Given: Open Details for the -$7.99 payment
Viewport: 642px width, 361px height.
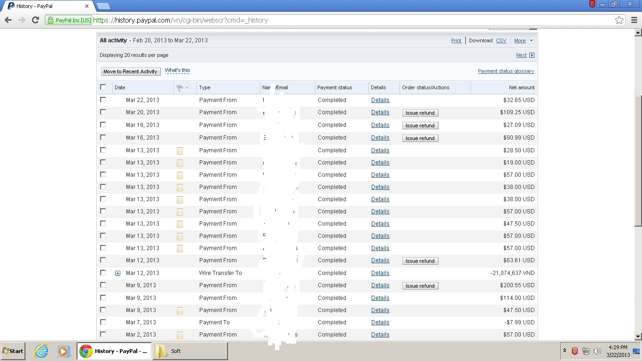Looking at the screenshot, I should [x=380, y=322].
